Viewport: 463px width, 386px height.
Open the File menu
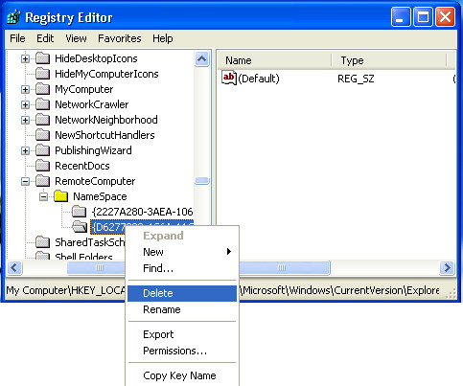(17, 38)
